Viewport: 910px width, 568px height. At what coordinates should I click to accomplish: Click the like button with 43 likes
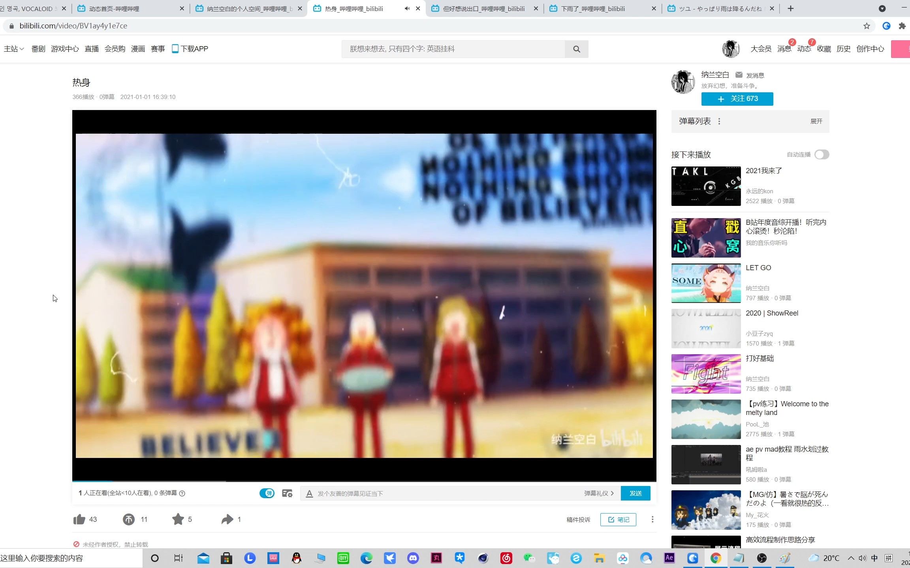[79, 519]
